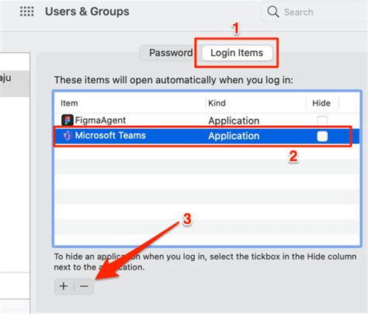Click Application kind cell for Microsoft Teams

pos(234,136)
